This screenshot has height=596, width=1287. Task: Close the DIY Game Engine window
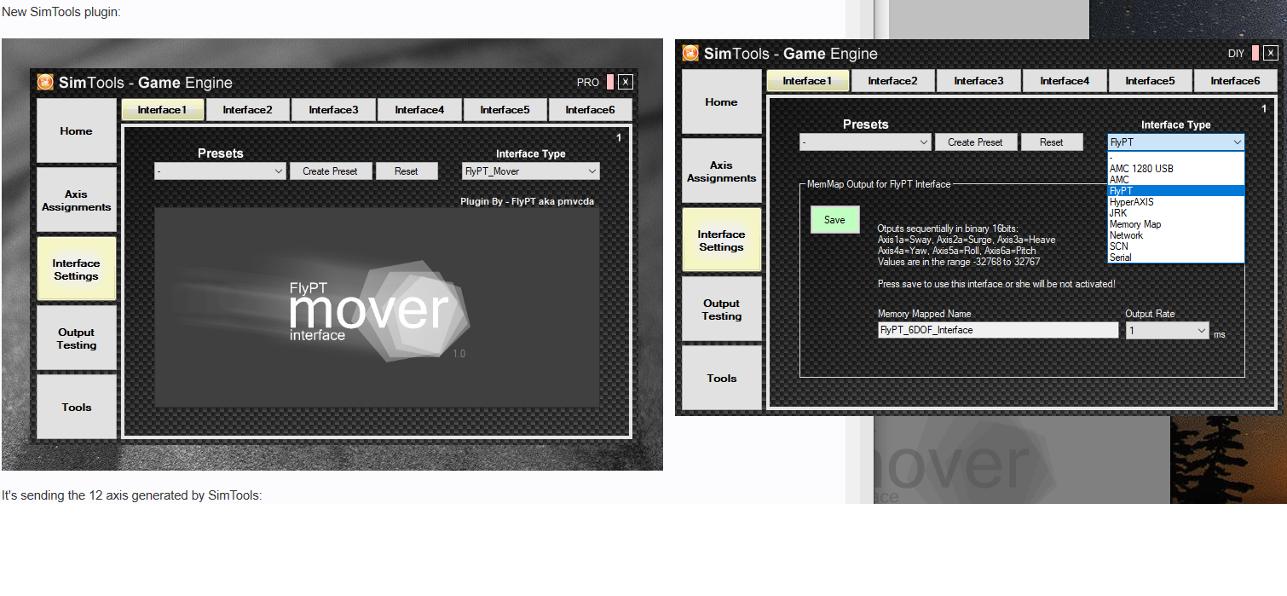(x=1271, y=53)
